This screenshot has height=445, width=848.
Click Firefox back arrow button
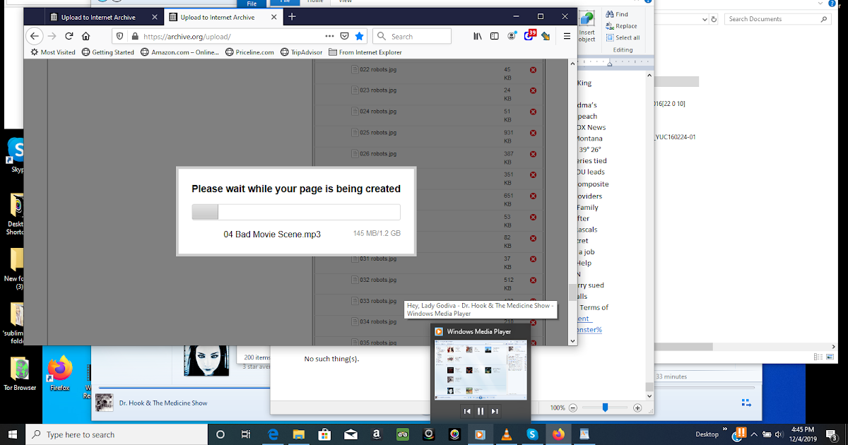[34, 36]
